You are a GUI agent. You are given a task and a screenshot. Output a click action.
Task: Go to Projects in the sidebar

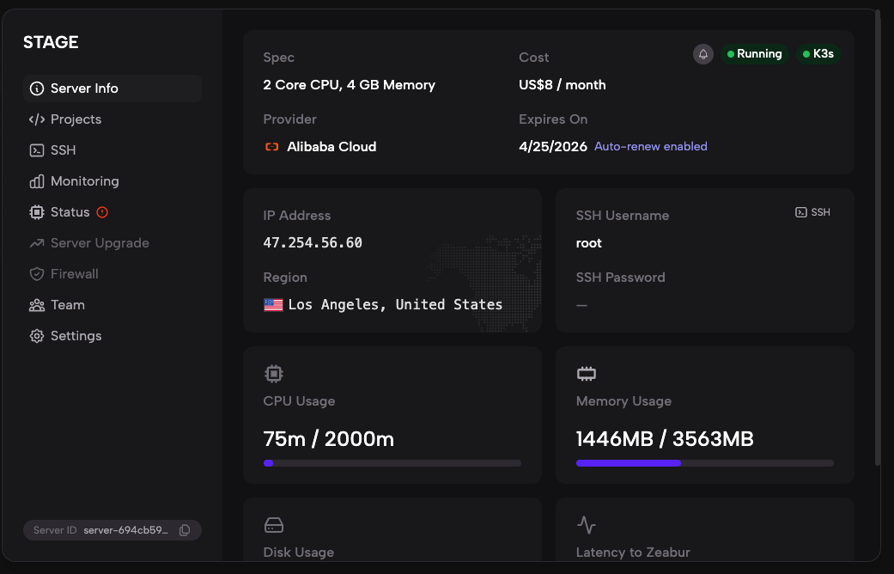(76, 119)
